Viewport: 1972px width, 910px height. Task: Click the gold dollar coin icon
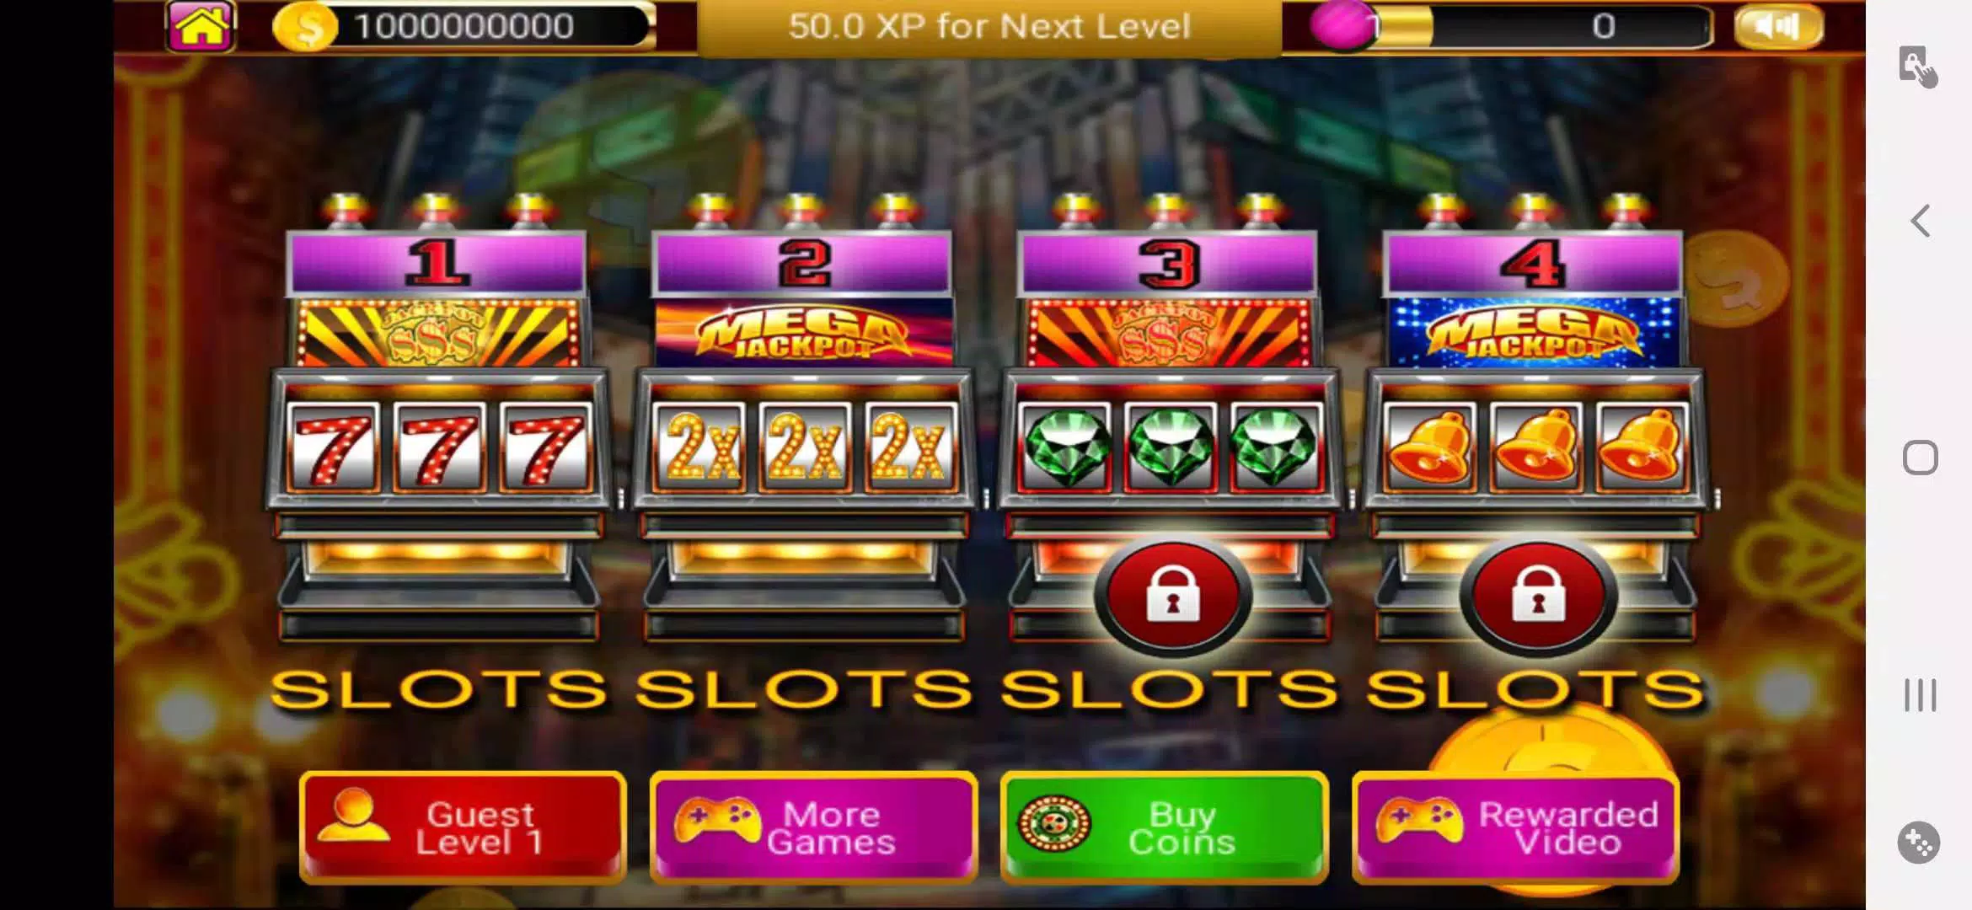pos(304,27)
